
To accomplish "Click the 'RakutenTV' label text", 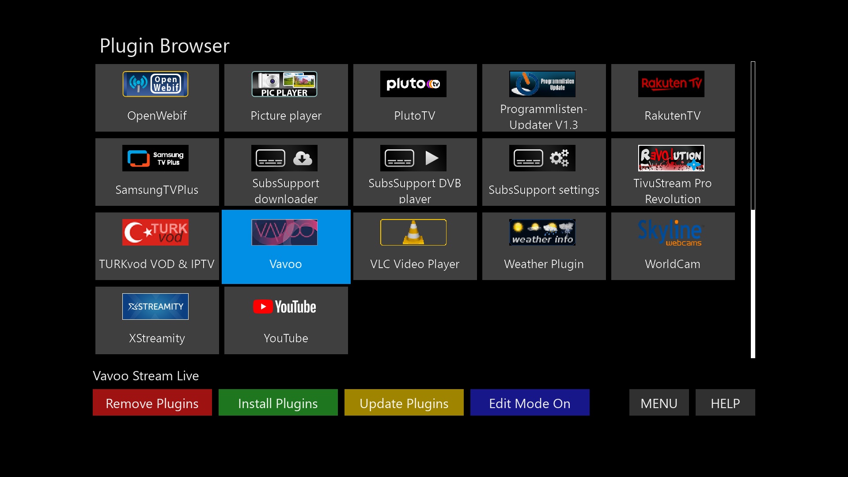I will 673,116.
